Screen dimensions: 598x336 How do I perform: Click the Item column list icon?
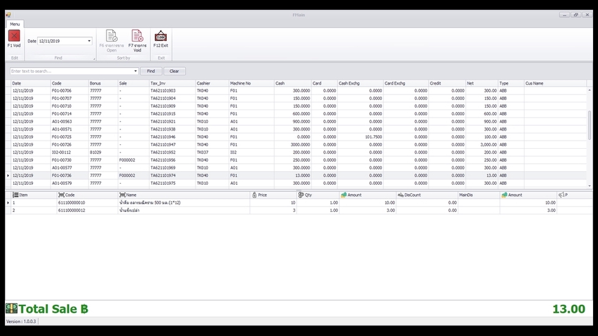(16, 195)
